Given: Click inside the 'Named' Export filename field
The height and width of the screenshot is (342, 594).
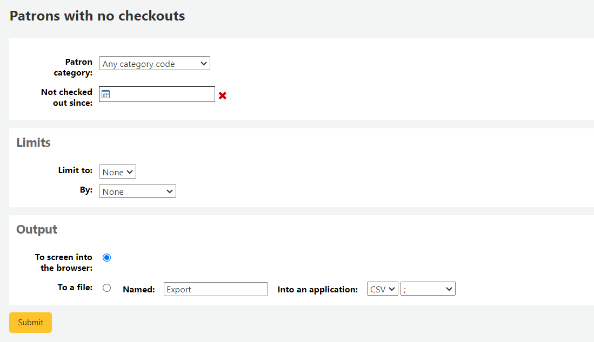Looking at the screenshot, I should [x=216, y=289].
